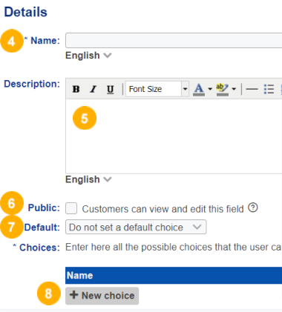The image size is (282, 312).
Task: Enable Customers can view and edit checkbox
Action: click(x=71, y=208)
